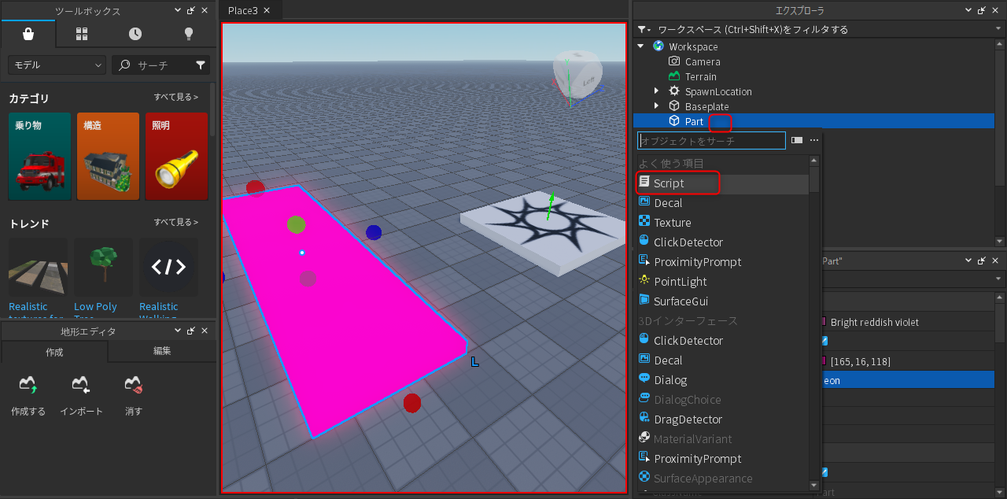1007x499 pixels.
Task: Open the 乗り物 vehicles category card
Action: tap(39, 156)
